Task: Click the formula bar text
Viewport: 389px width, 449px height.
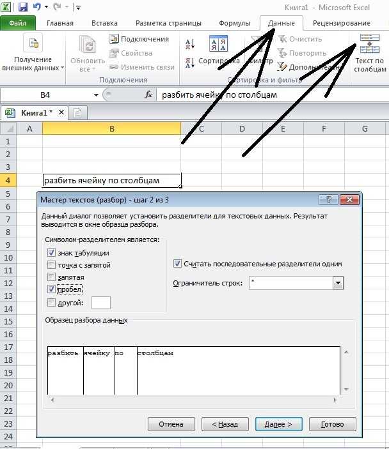Action: (219, 95)
